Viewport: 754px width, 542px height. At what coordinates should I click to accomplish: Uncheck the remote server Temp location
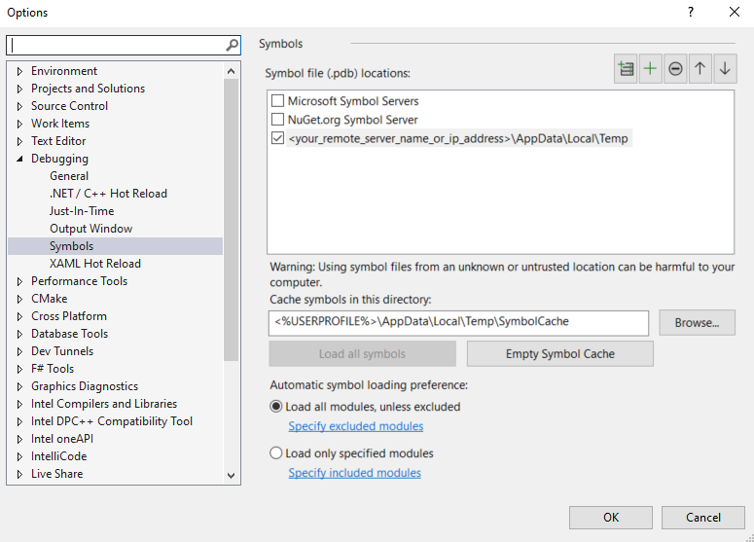278,139
